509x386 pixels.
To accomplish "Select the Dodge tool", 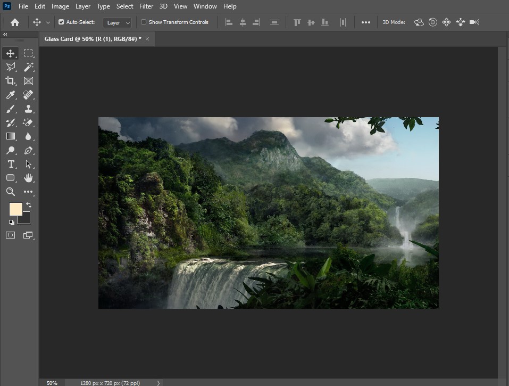I will [x=11, y=151].
